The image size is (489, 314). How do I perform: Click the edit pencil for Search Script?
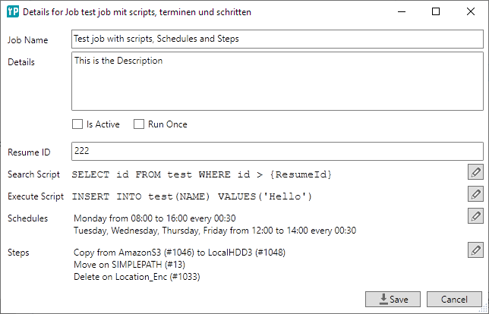click(475, 172)
